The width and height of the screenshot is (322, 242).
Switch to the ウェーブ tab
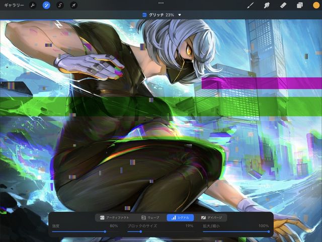(150, 217)
